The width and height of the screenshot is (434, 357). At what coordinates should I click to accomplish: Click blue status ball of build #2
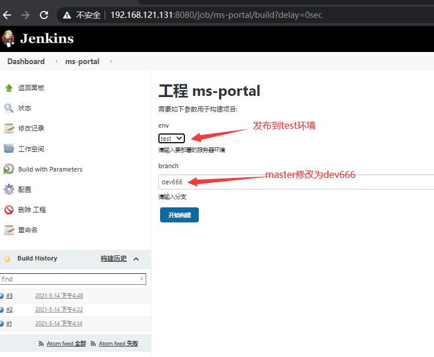[1, 310]
